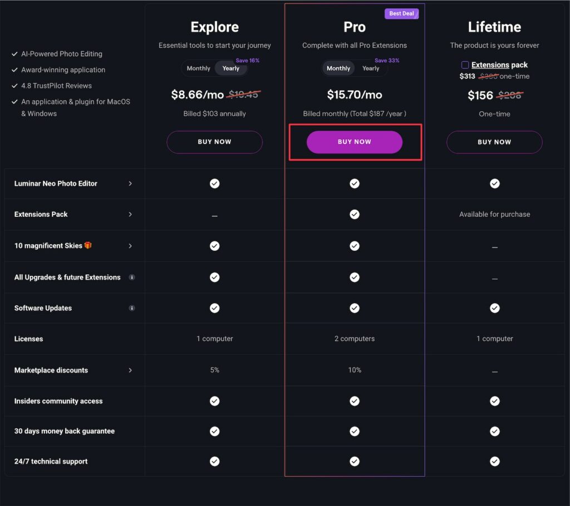
Task: Click 'Billed $103 annually' text
Action: pos(214,113)
